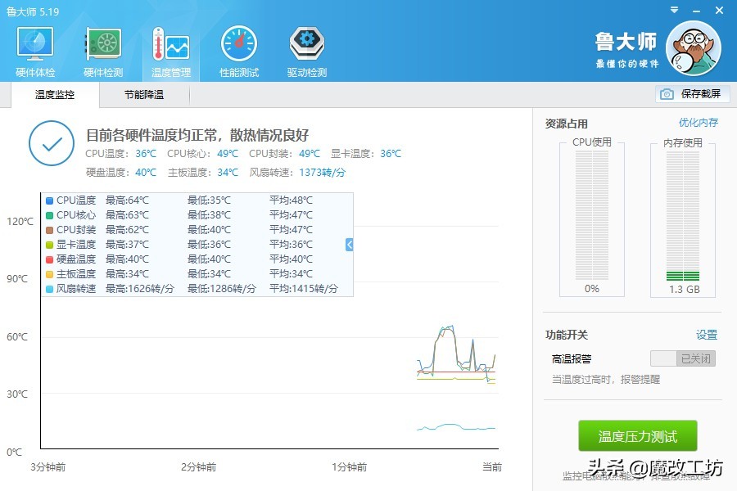Start the 温度压力测试
Screen dimensions: 737x491
[637, 436]
